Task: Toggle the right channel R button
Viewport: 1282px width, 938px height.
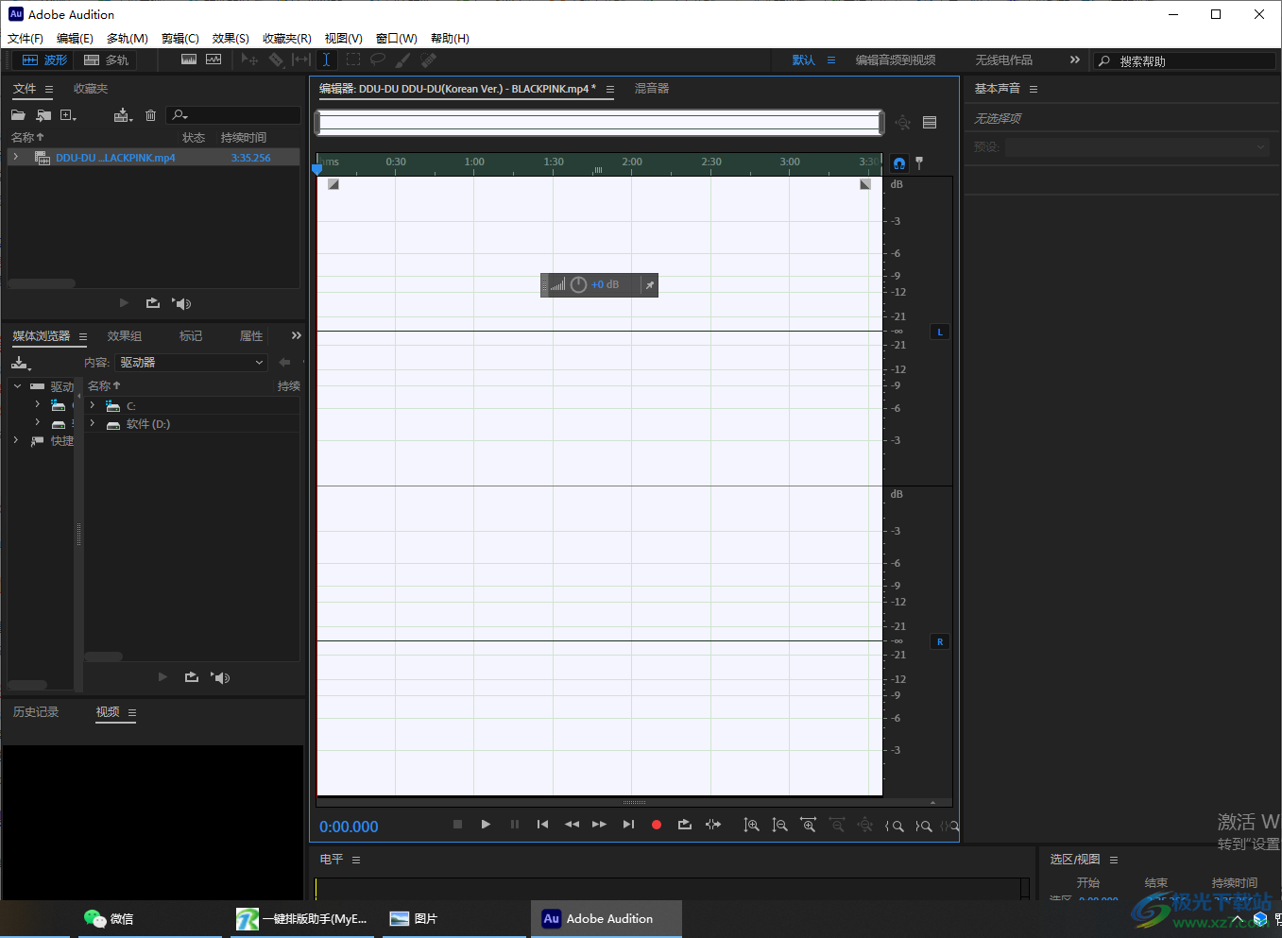Action: (x=940, y=641)
